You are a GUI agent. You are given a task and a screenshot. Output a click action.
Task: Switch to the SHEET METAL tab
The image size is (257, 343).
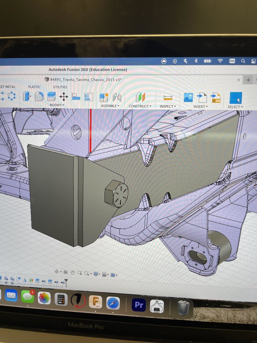click(8, 87)
